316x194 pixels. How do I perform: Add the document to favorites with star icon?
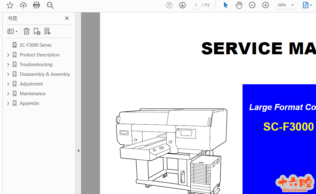10,5
